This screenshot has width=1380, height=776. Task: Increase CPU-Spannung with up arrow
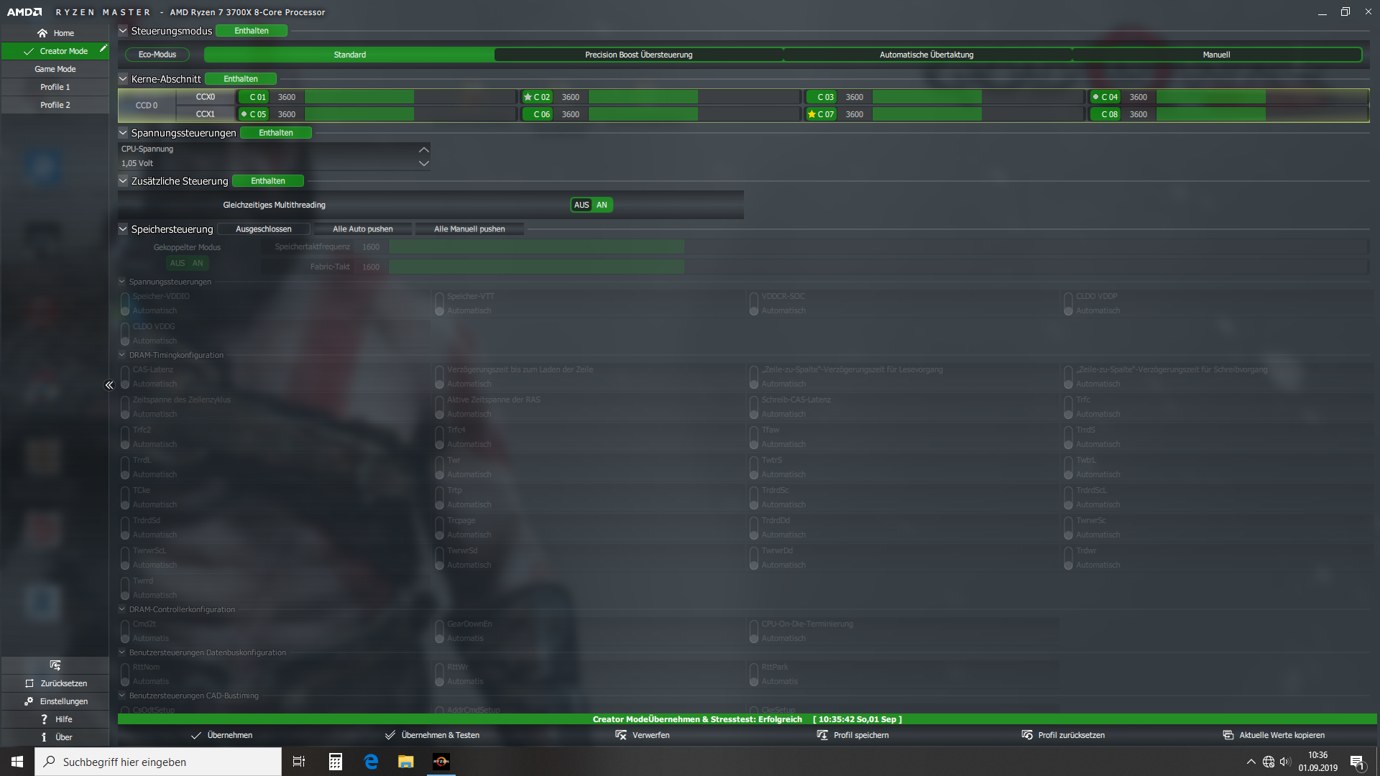[x=423, y=149]
